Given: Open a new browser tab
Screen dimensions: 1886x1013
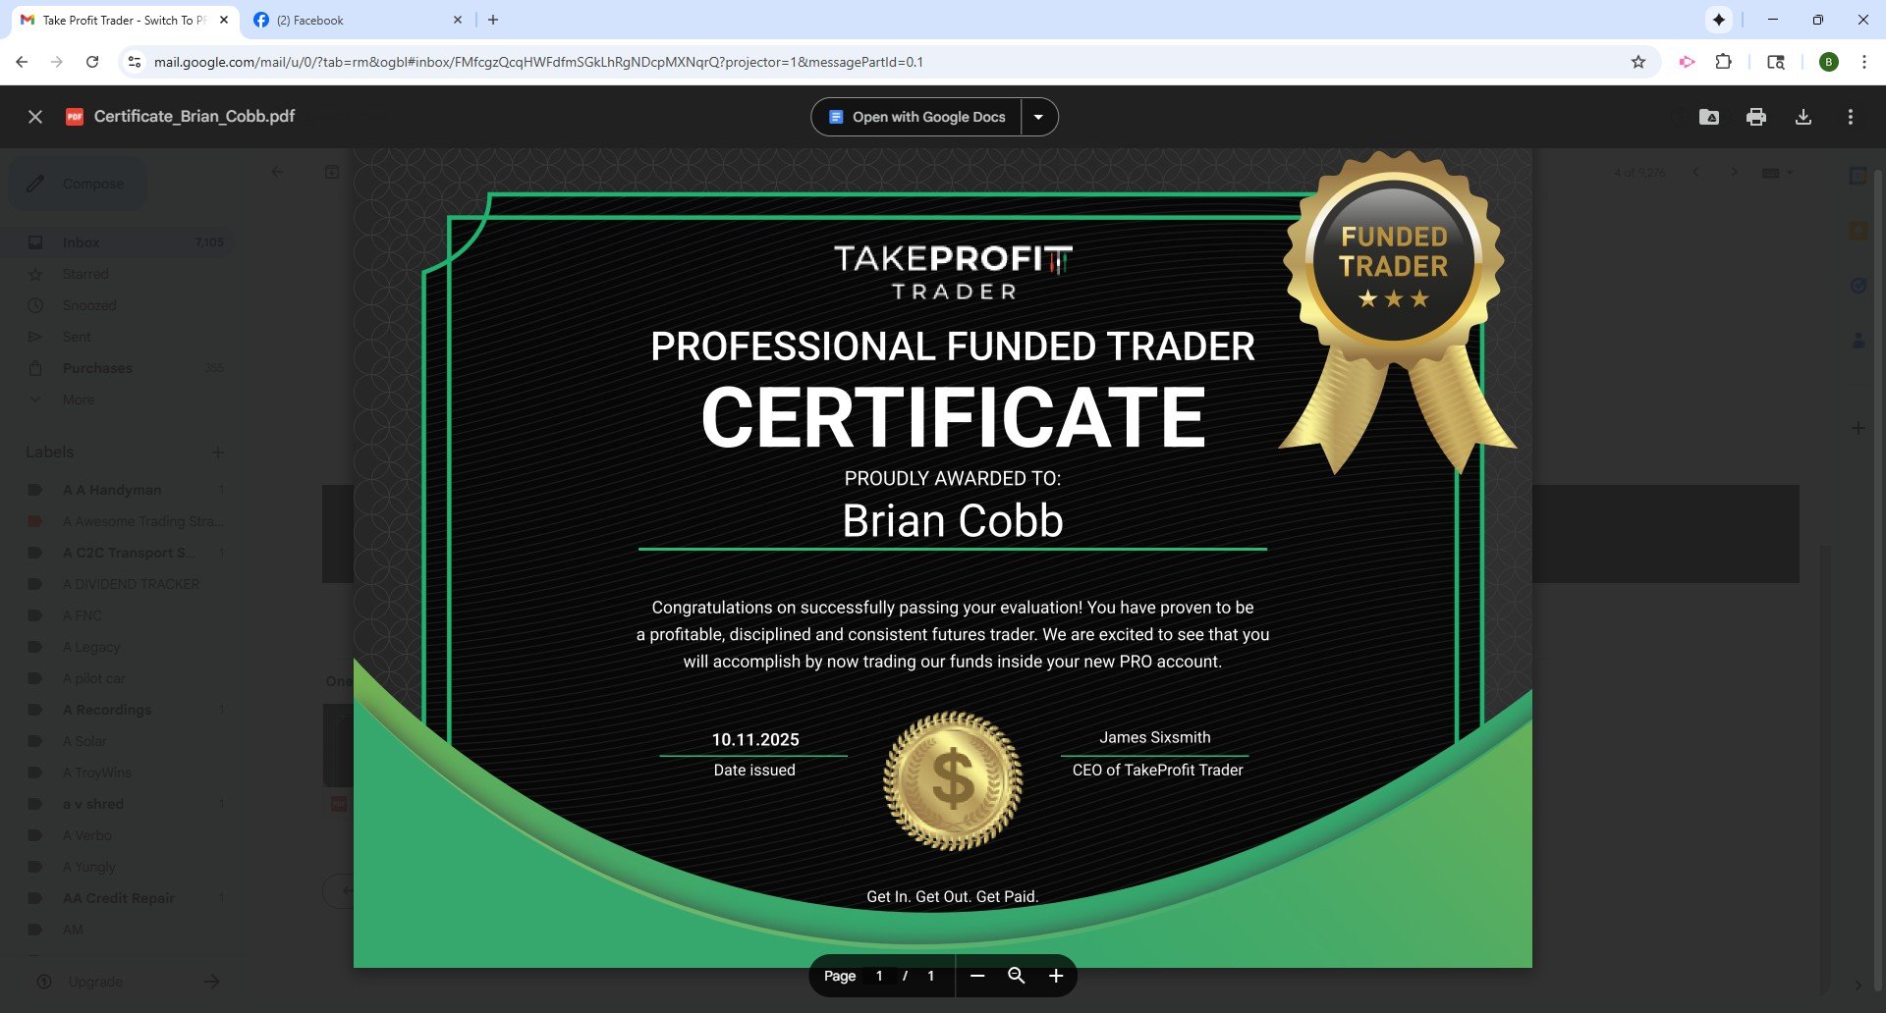Looking at the screenshot, I should coord(493,20).
